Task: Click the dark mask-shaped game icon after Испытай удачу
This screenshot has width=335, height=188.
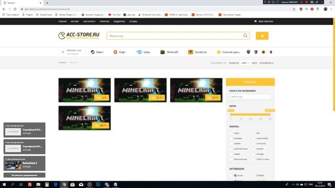Action: pyautogui.click(x=248, y=52)
